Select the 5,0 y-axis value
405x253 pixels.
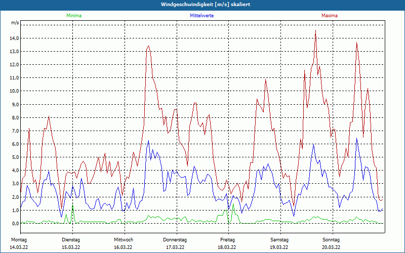click(x=15, y=157)
